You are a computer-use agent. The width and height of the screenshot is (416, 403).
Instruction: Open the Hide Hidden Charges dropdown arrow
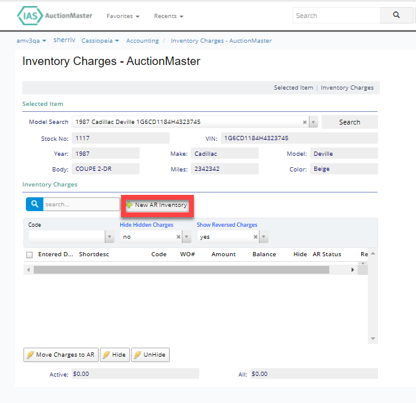point(187,237)
